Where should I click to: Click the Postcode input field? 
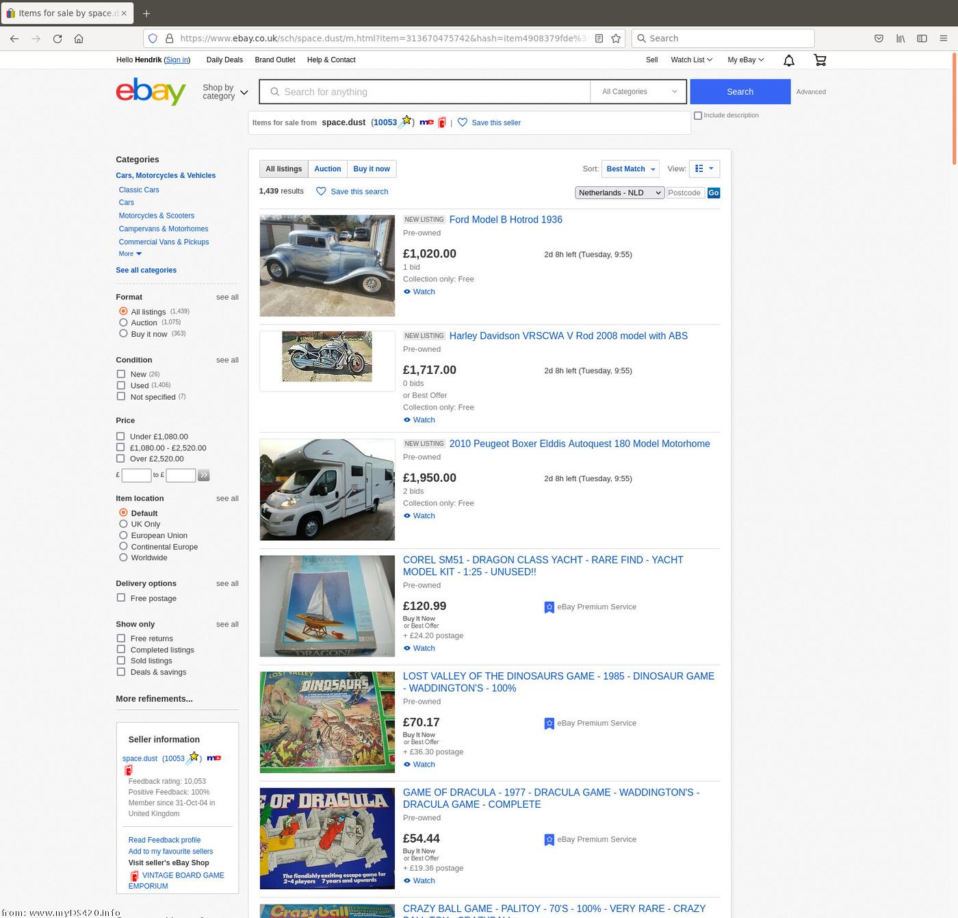(x=686, y=193)
